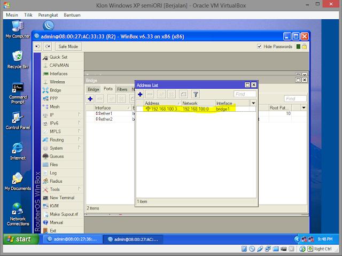Image resolution: width=342 pixels, height=256 pixels.
Task: Open Command Prompt desktop shortcut
Action: pyautogui.click(x=18, y=94)
